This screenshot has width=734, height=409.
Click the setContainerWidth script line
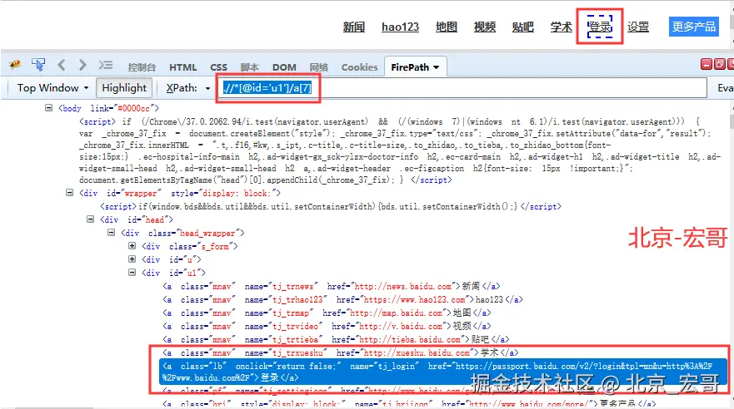click(x=331, y=206)
